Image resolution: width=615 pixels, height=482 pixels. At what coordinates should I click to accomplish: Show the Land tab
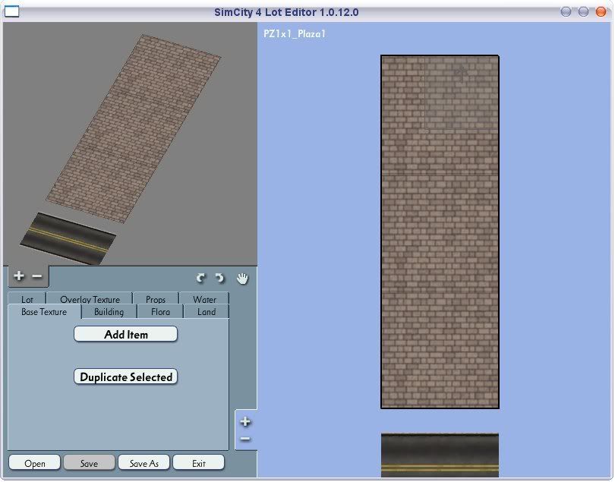tap(207, 312)
